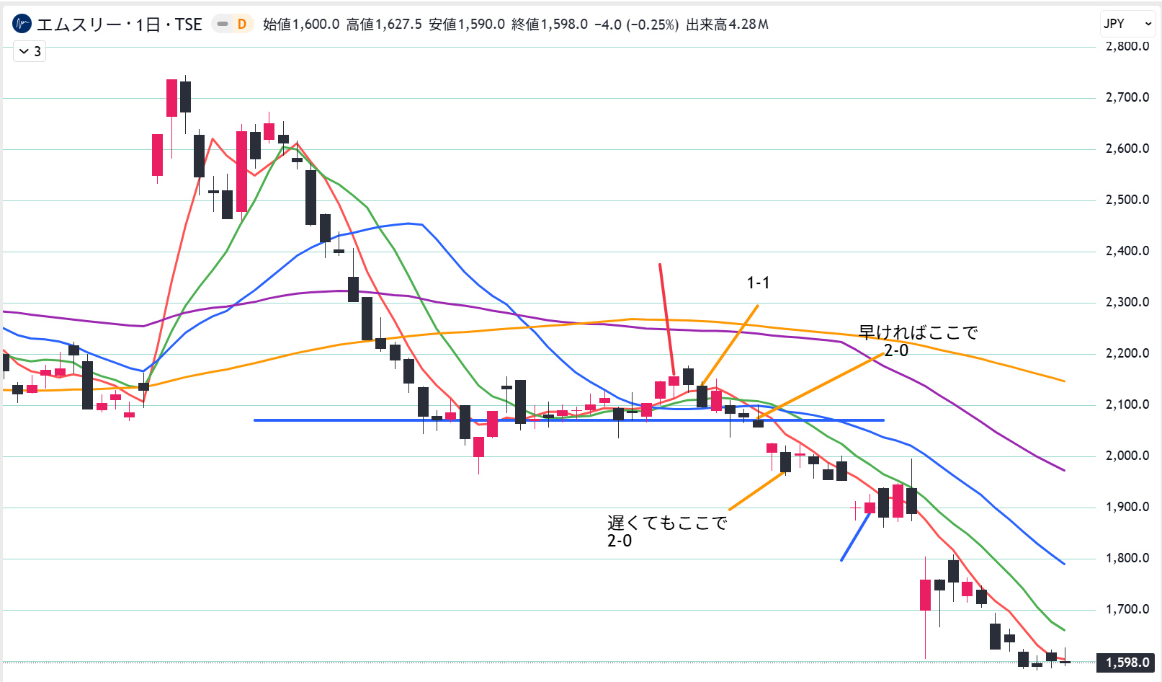Image resolution: width=1162 pixels, height=682 pixels.
Task: Click the 高値 1,627.5 high value
Action: coord(384,25)
